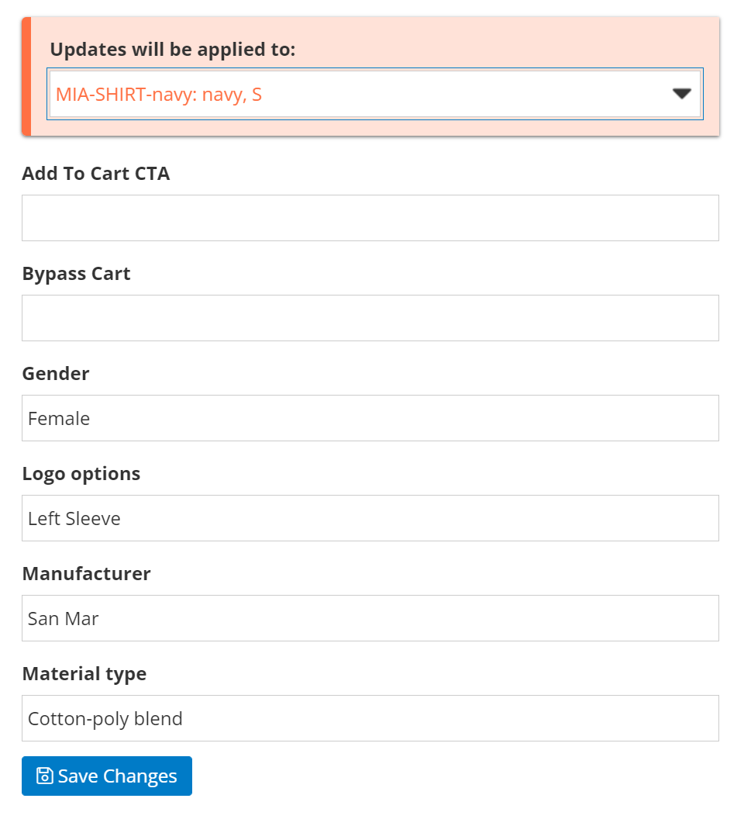Focus the Material type Cotton-poly blend field
This screenshot has width=751, height=833.
click(370, 718)
